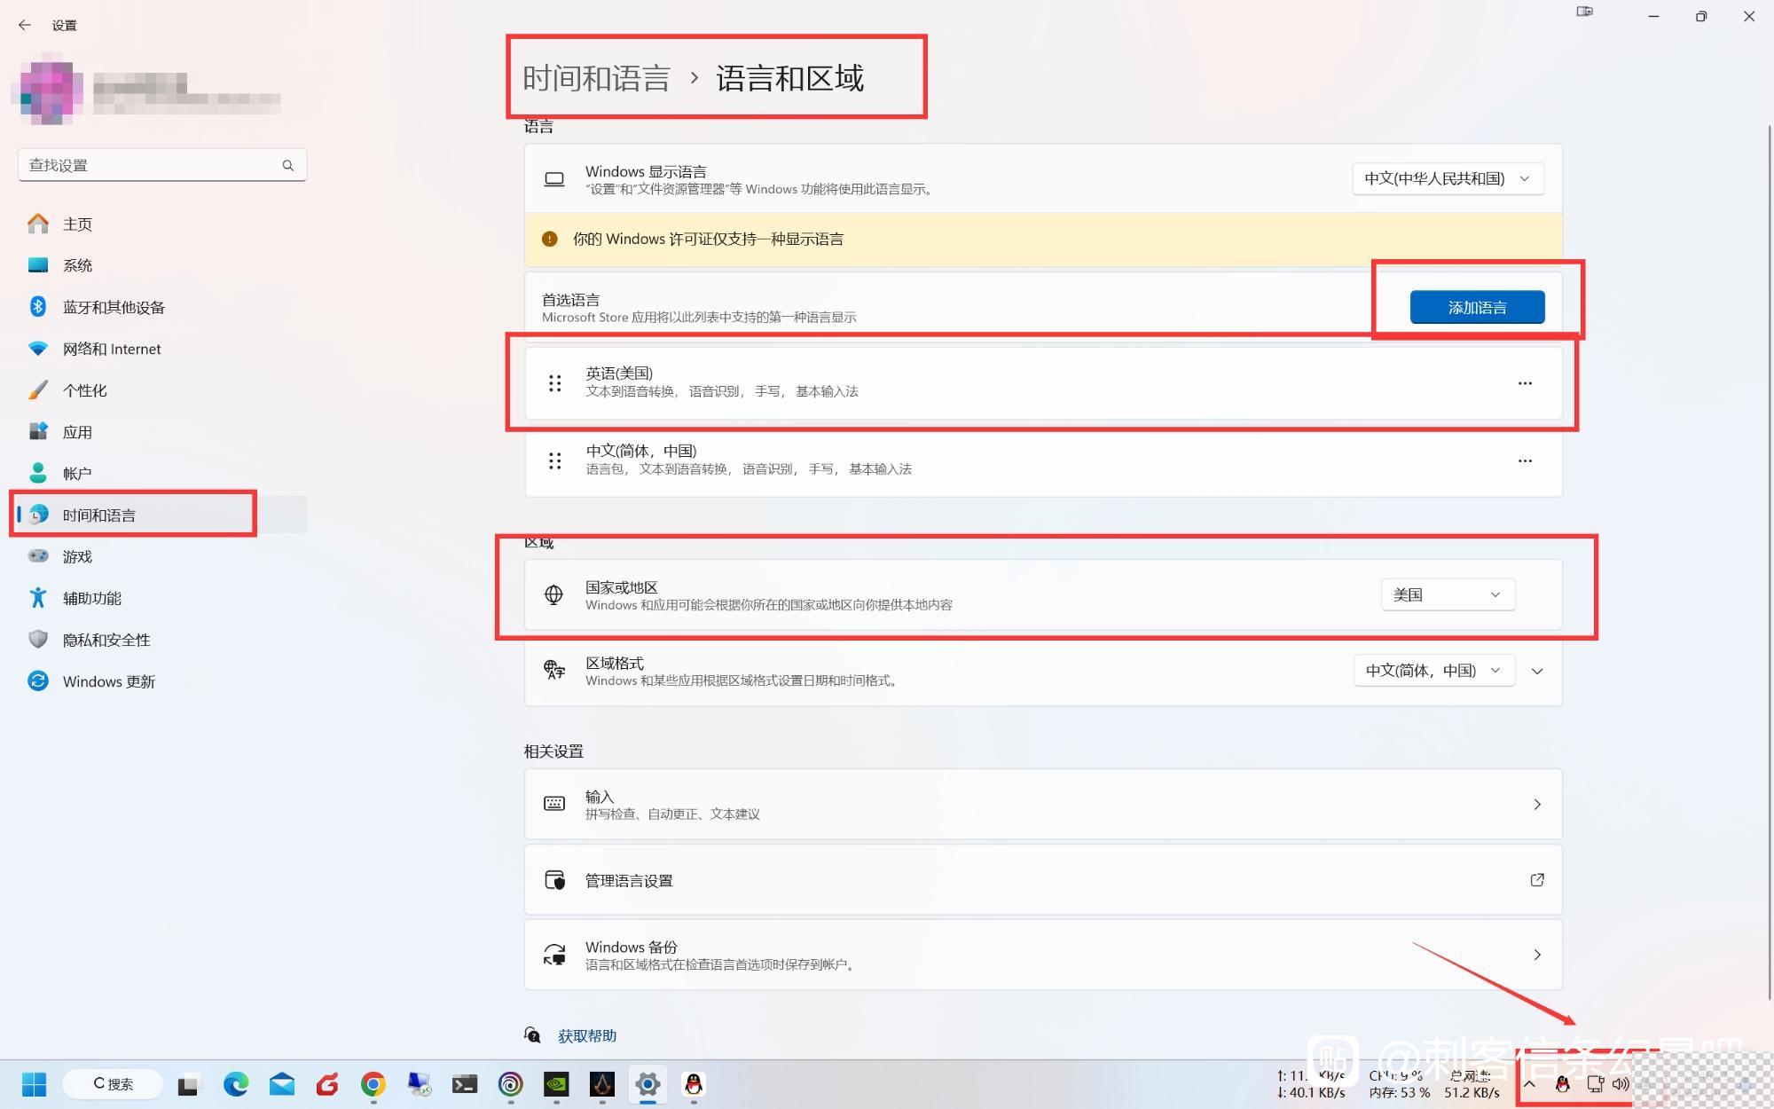Open the Windows Start menu
The image size is (1774, 1109).
point(35,1084)
